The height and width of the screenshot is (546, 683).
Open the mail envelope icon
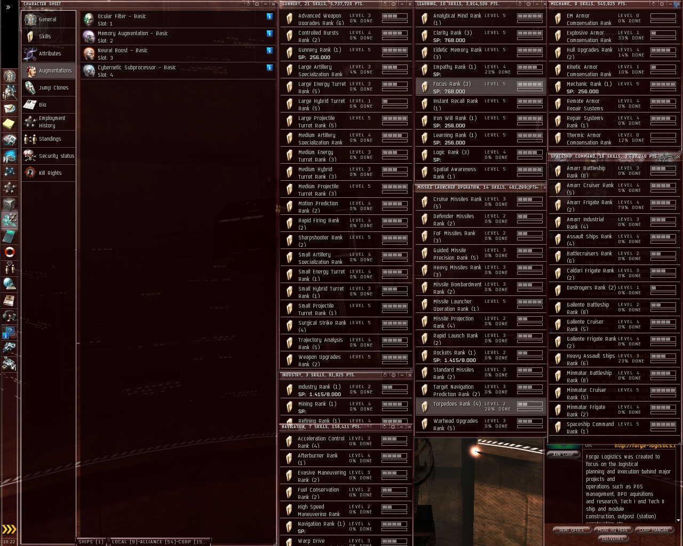pos(10,108)
